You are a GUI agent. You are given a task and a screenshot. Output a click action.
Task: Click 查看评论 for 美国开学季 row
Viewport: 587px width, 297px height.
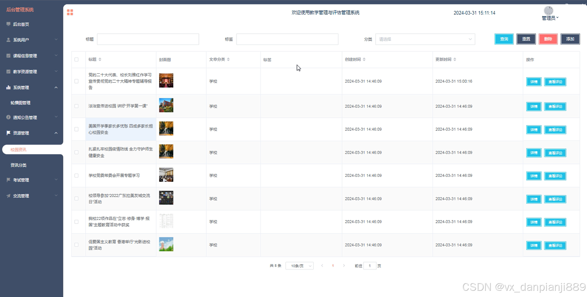point(555,130)
